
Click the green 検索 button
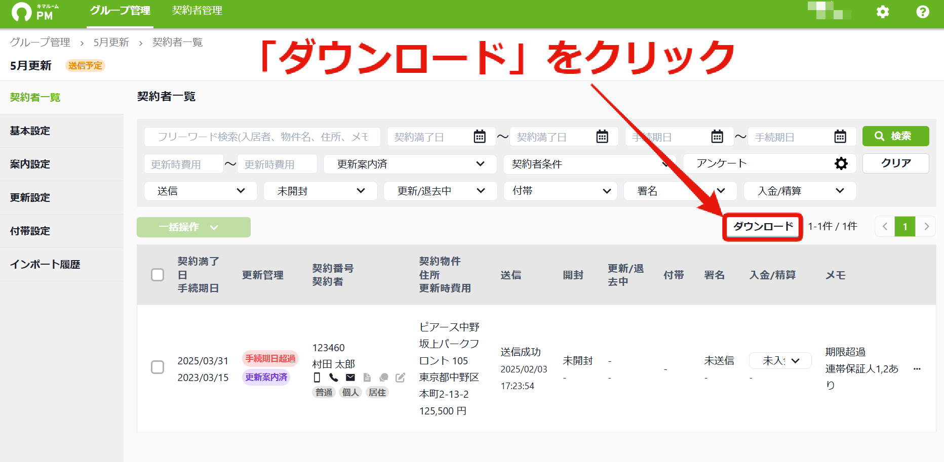click(x=895, y=136)
